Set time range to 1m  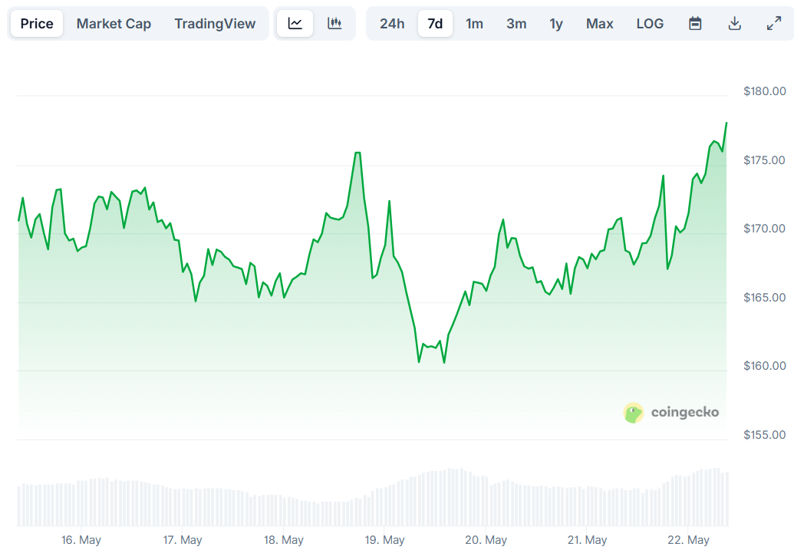(474, 23)
